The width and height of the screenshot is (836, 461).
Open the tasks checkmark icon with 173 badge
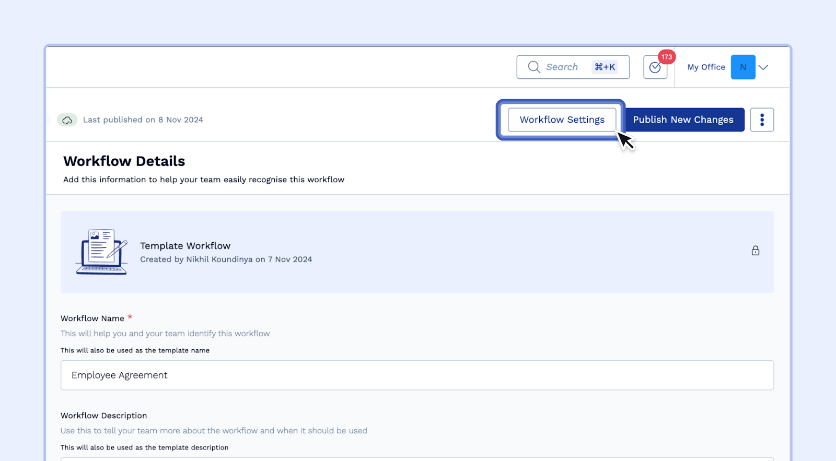pyautogui.click(x=655, y=67)
